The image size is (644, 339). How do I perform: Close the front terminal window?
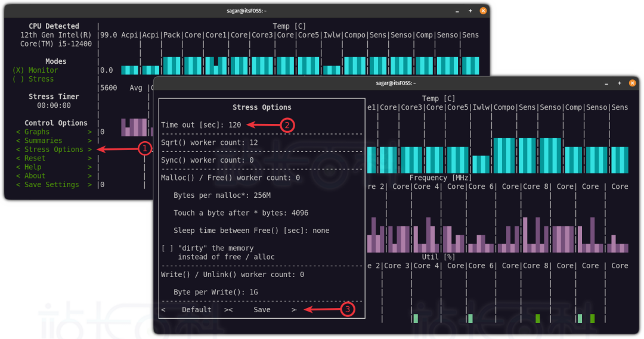click(634, 83)
